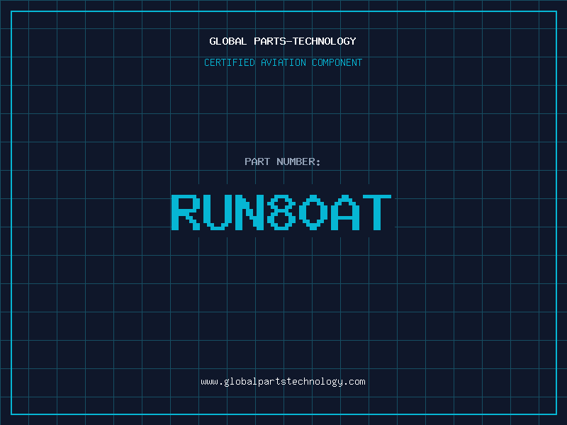
Task: Click the word AVIATION in the subtitle
Action: tap(283, 62)
